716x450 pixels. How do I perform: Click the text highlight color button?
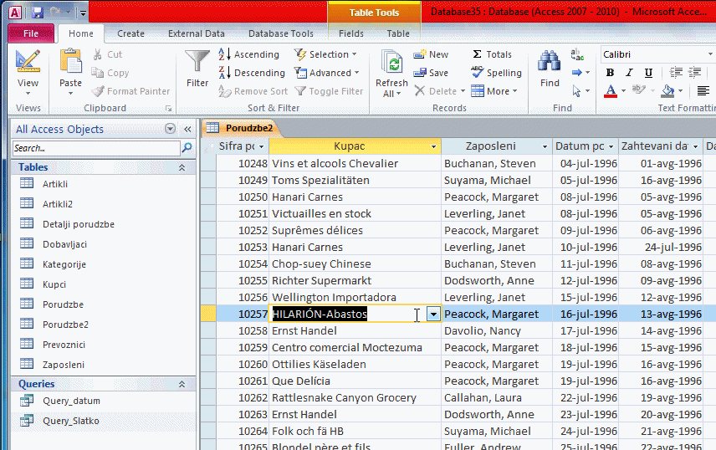[638, 91]
